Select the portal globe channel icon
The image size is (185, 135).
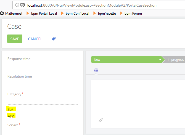coord(96,70)
